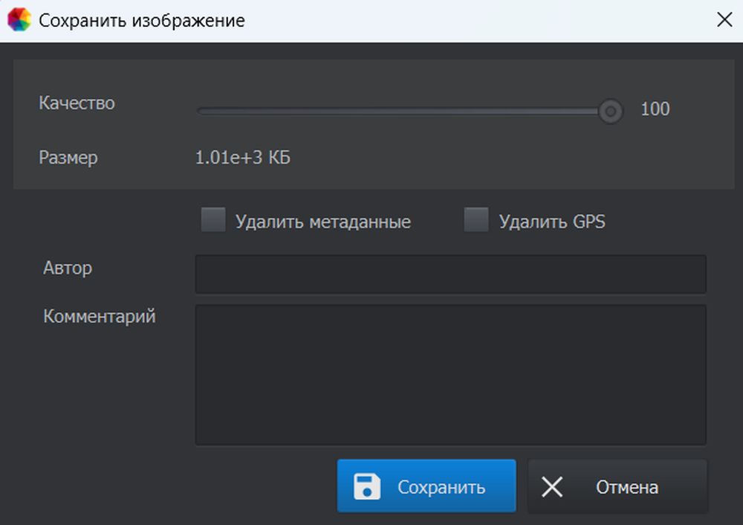Enable the Удалить метаданные checkbox
The image size is (743, 525).
[x=213, y=220]
